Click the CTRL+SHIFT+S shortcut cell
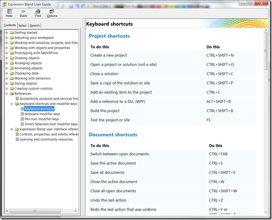Image resolution: width=272 pixels, height=220 pixels. 232,173
